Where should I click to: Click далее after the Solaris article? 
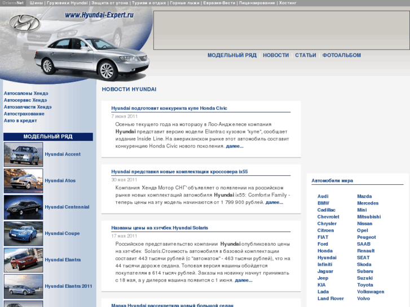(244, 281)
